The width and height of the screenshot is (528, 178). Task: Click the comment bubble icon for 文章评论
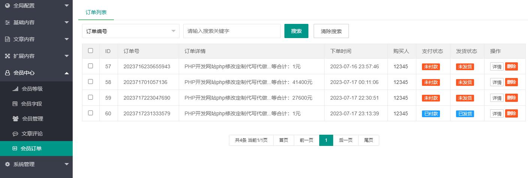(x=15, y=134)
